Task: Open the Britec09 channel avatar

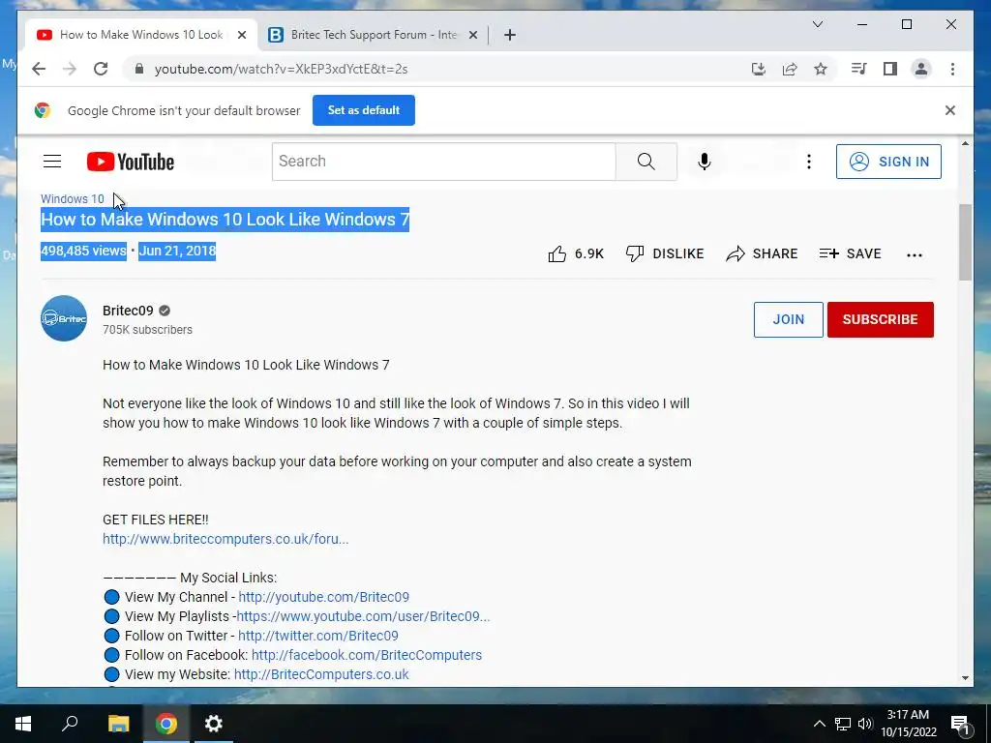Action: 64,318
